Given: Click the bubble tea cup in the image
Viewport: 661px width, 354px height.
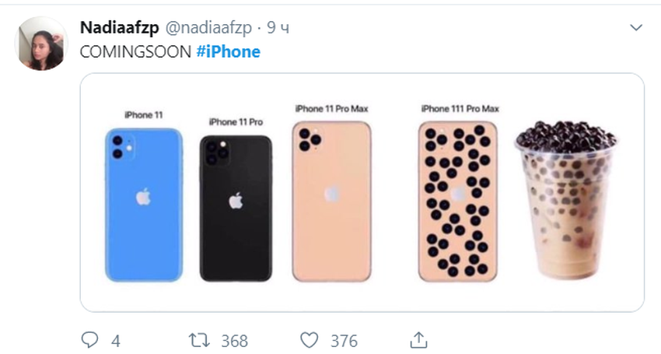Looking at the screenshot, I should click(x=565, y=201).
